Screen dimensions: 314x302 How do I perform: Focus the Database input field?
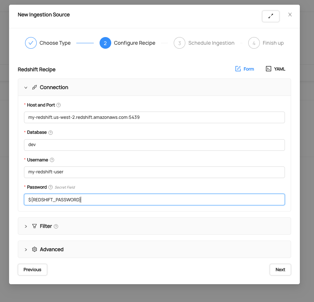[x=154, y=145]
